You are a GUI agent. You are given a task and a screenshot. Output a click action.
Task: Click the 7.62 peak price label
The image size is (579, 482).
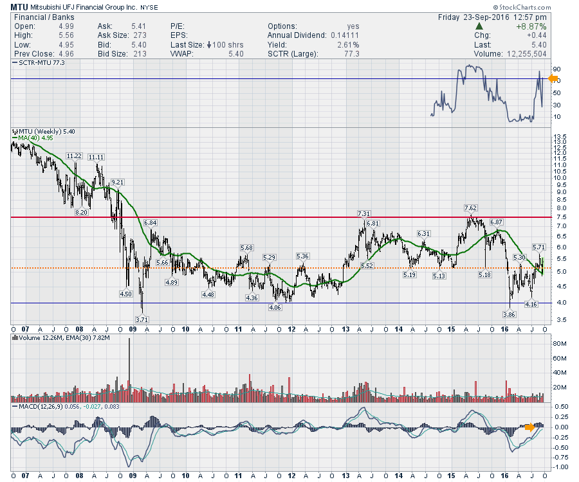tap(472, 208)
